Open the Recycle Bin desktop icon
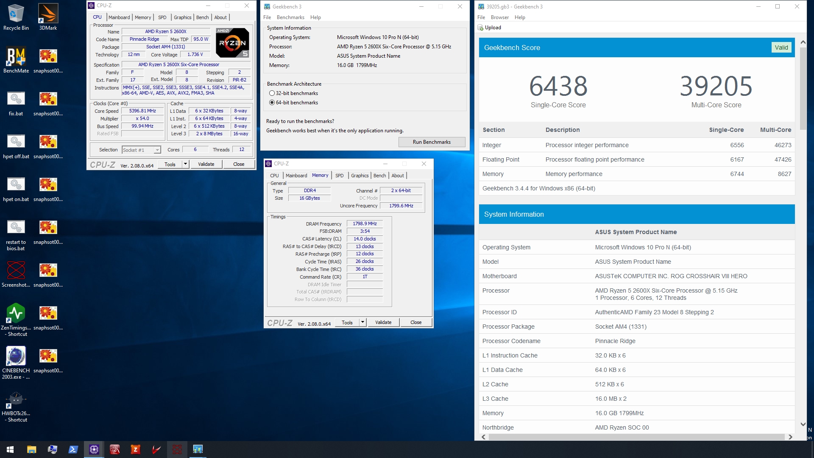 [x=16, y=17]
